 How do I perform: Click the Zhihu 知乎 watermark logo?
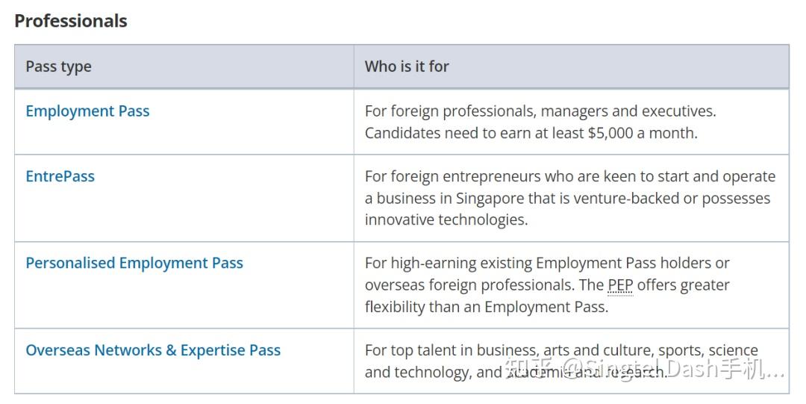pos(528,369)
